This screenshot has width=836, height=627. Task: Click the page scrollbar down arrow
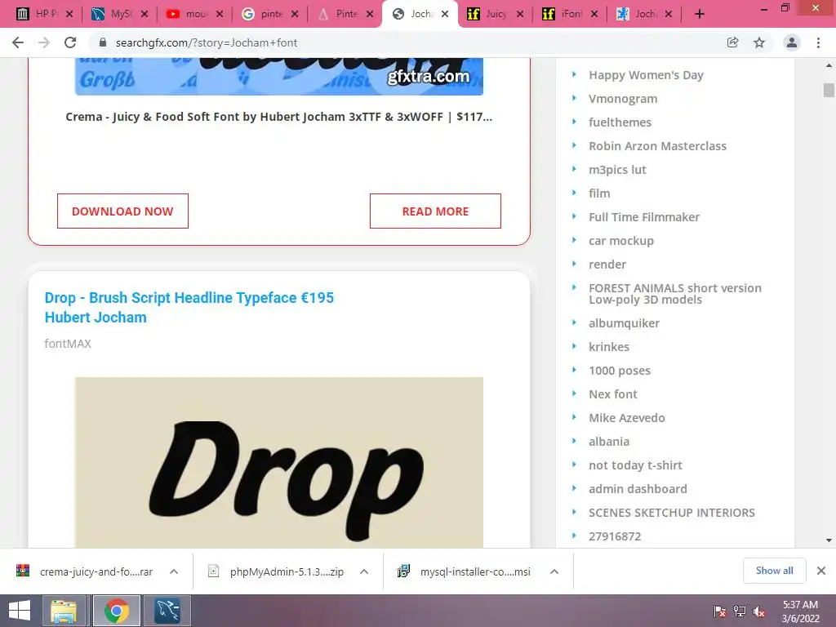pos(829,540)
